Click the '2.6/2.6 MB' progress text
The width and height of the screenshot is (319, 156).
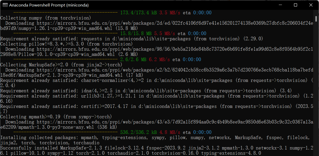(x=133, y=60)
